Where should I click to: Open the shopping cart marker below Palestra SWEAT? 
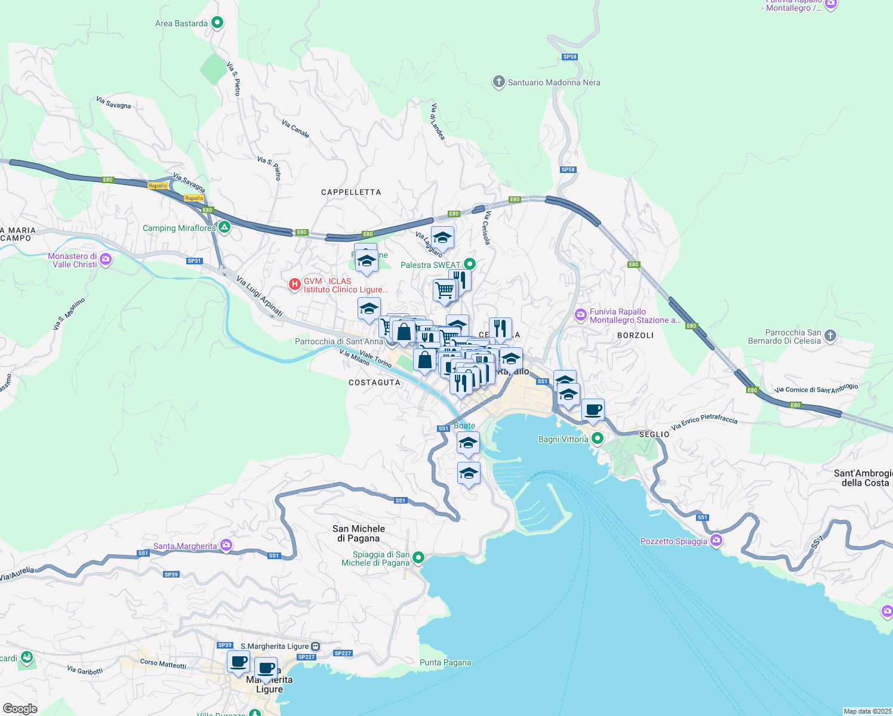coord(444,291)
